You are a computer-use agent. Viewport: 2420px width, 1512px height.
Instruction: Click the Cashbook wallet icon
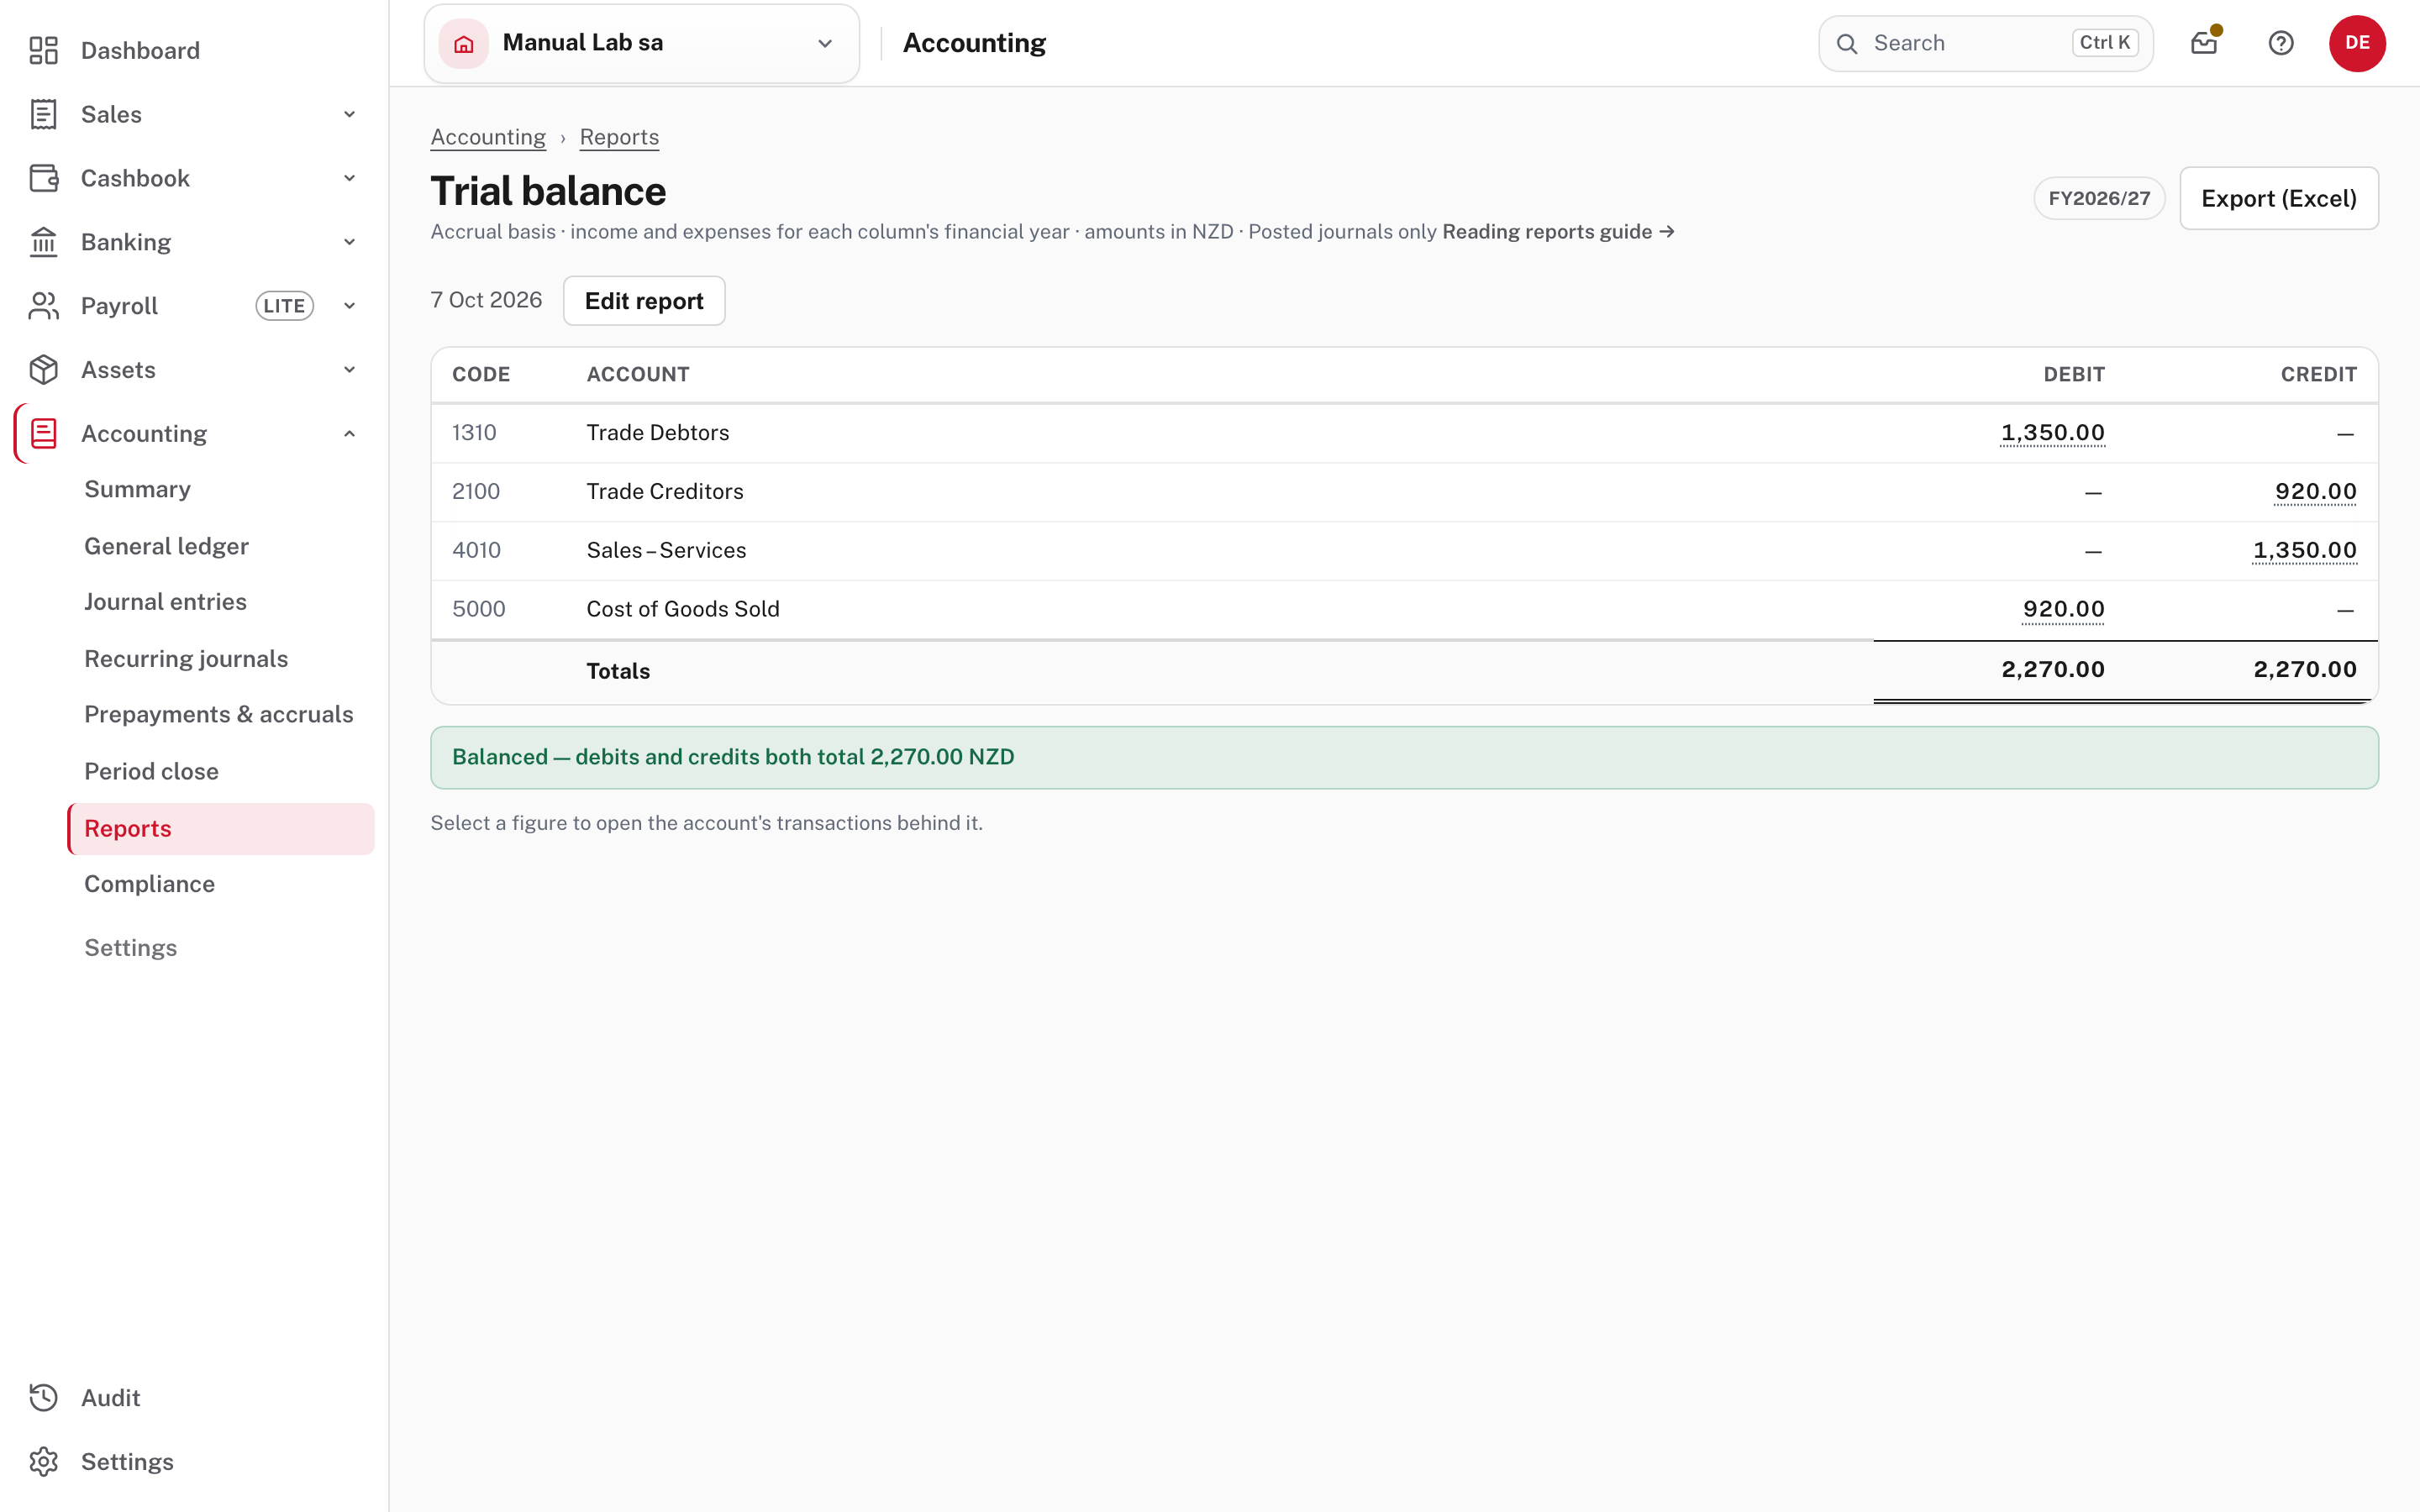click(x=43, y=178)
